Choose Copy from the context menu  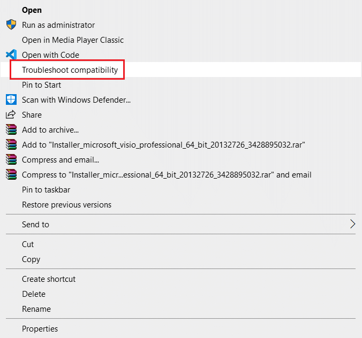(x=31, y=259)
